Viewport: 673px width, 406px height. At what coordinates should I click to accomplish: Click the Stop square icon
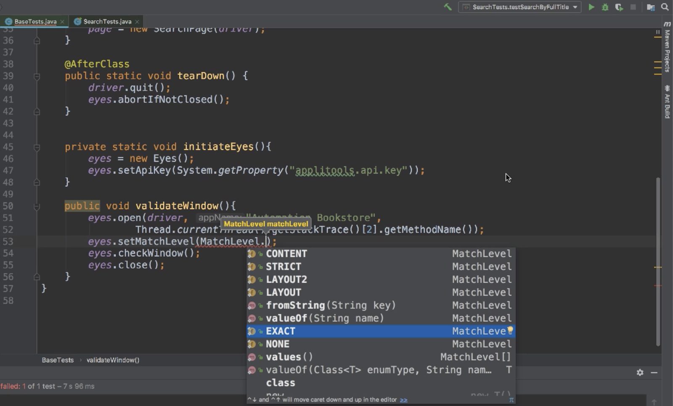(633, 7)
